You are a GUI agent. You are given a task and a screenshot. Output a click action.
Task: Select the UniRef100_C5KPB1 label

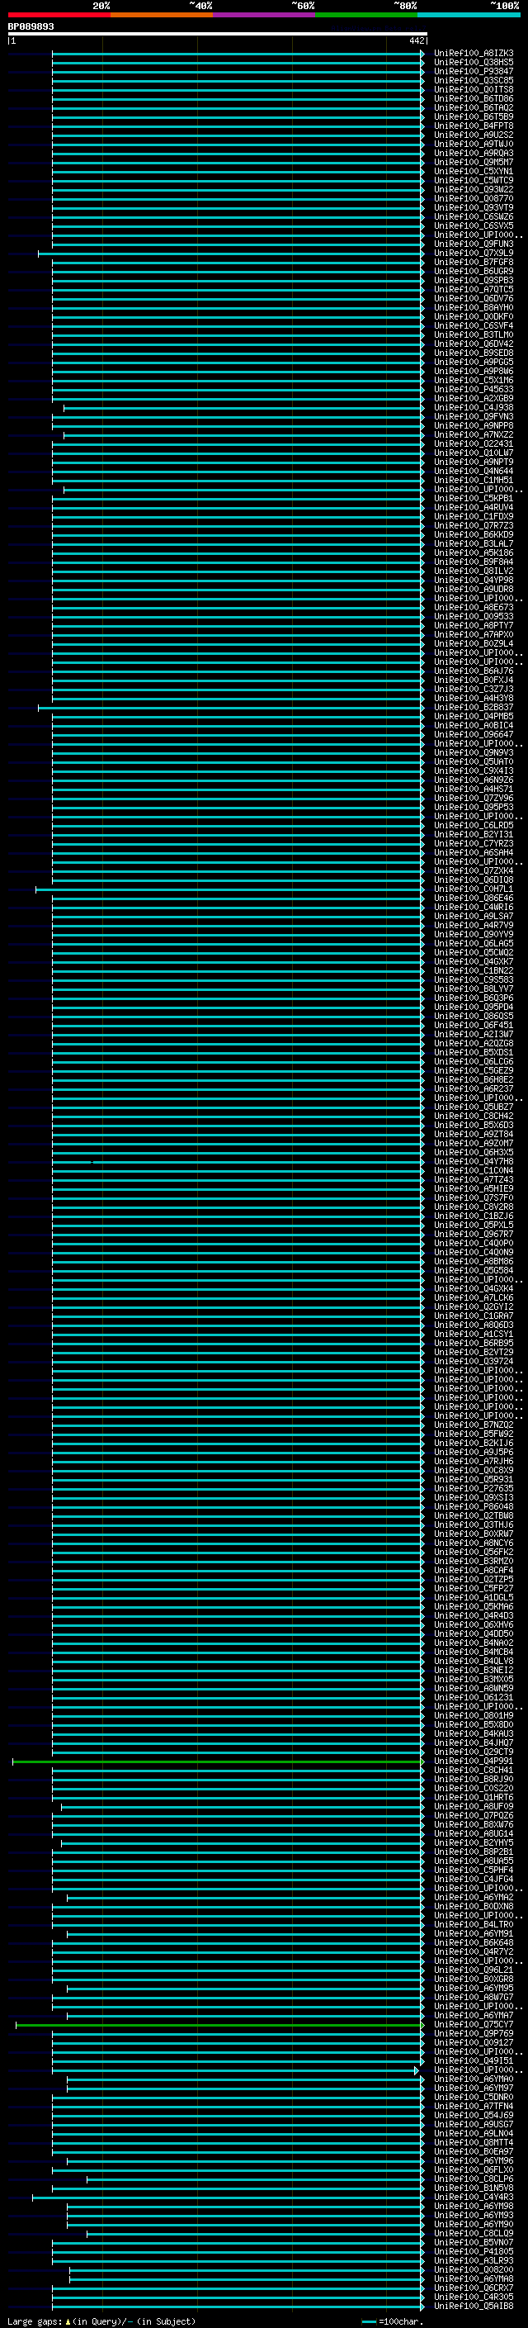click(x=474, y=498)
